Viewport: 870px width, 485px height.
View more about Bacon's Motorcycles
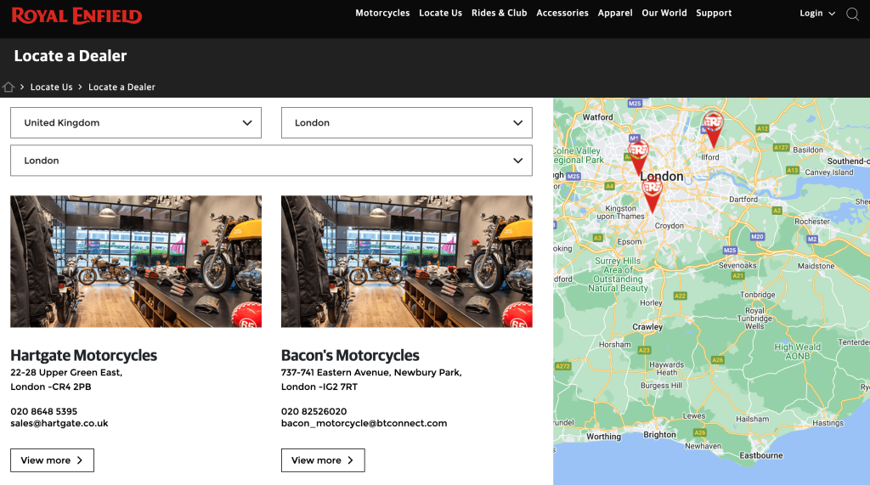point(323,460)
